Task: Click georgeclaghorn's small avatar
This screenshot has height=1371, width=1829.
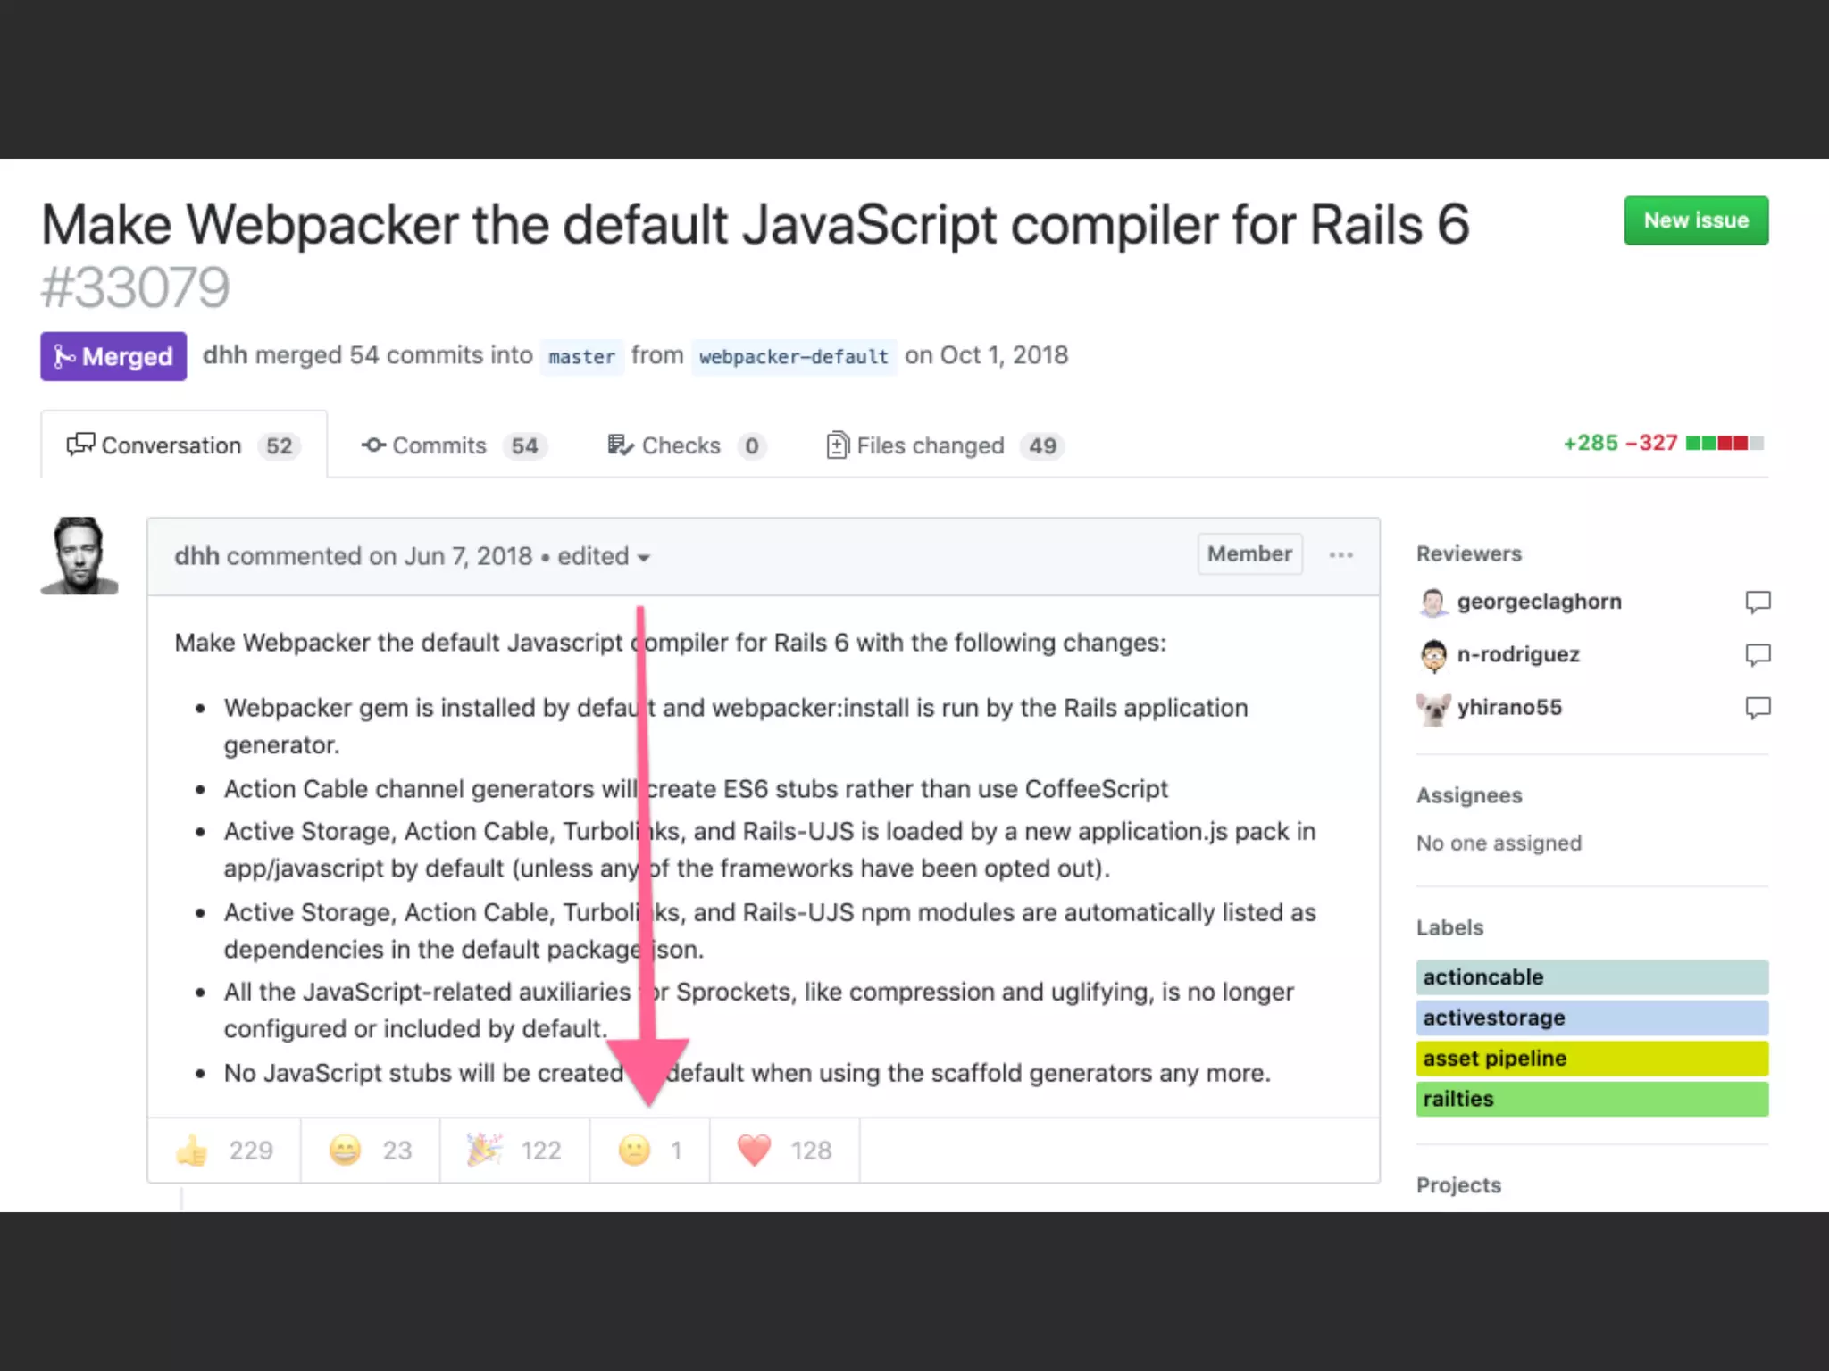Action: (1433, 602)
